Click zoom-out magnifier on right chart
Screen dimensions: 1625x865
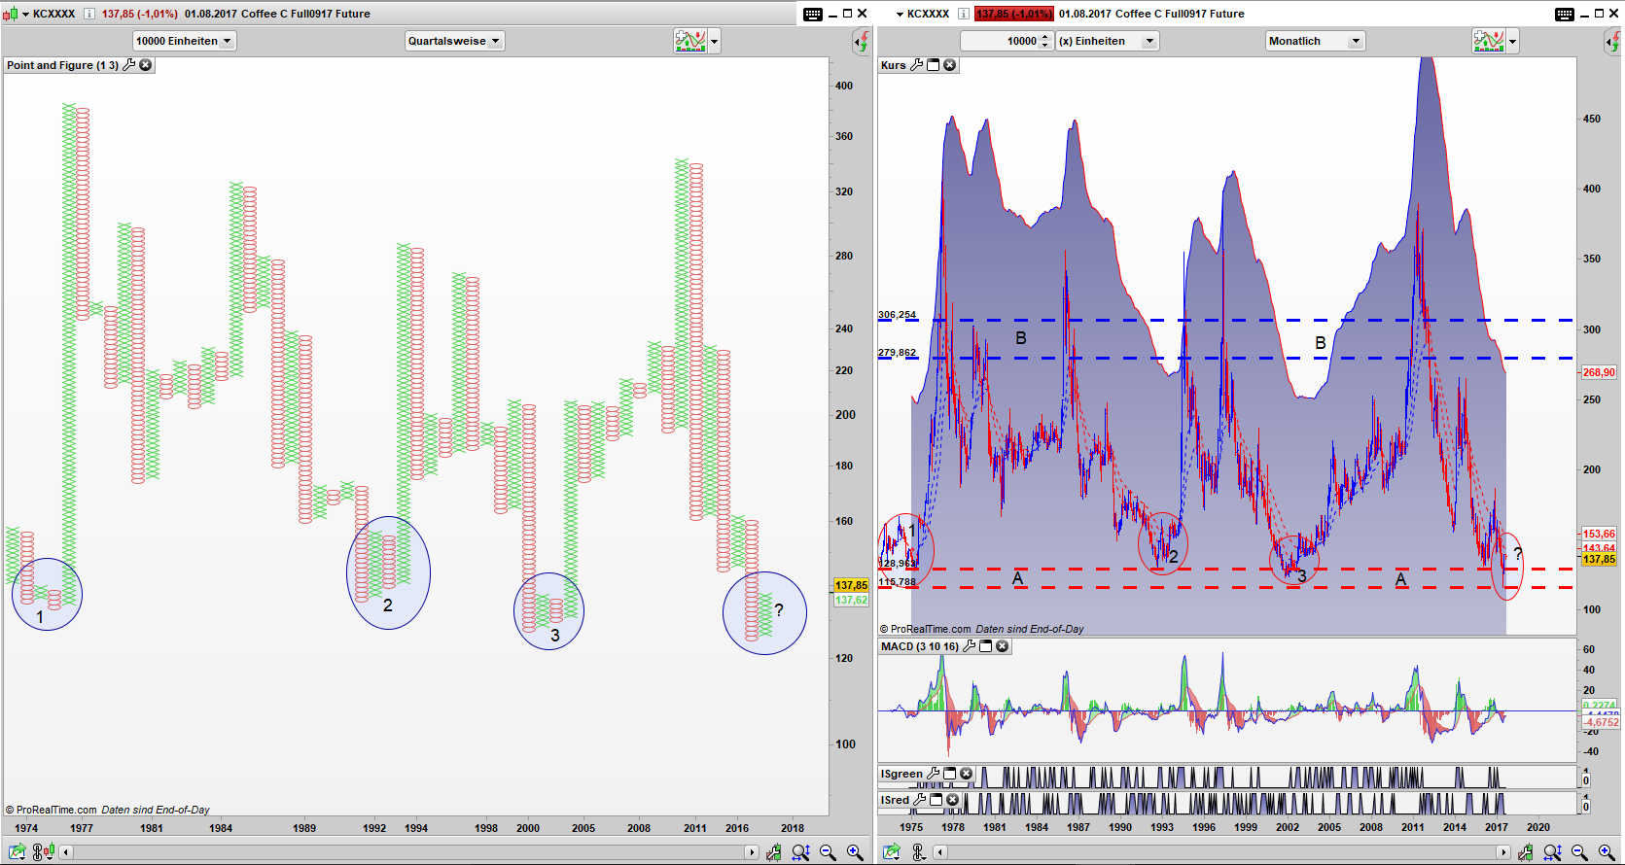[x=1579, y=852]
